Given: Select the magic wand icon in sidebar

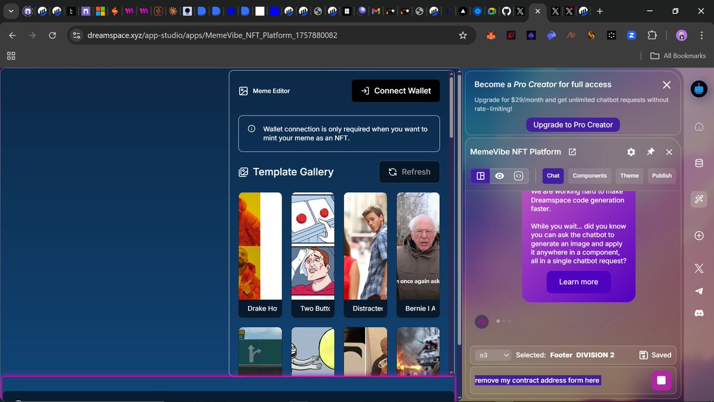Looking at the screenshot, I should pos(699,200).
